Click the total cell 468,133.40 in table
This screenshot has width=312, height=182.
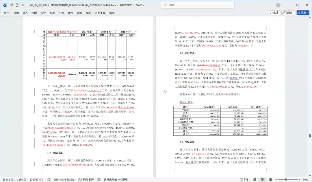(x=261, y=134)
